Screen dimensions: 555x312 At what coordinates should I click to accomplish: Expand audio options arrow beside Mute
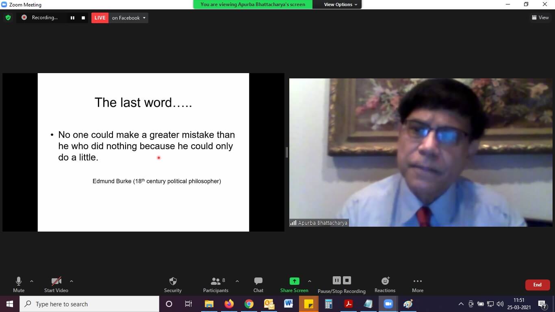32,281
